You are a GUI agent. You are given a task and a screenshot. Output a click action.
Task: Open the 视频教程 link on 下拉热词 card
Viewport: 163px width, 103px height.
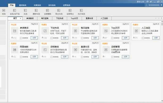point(55,38)
